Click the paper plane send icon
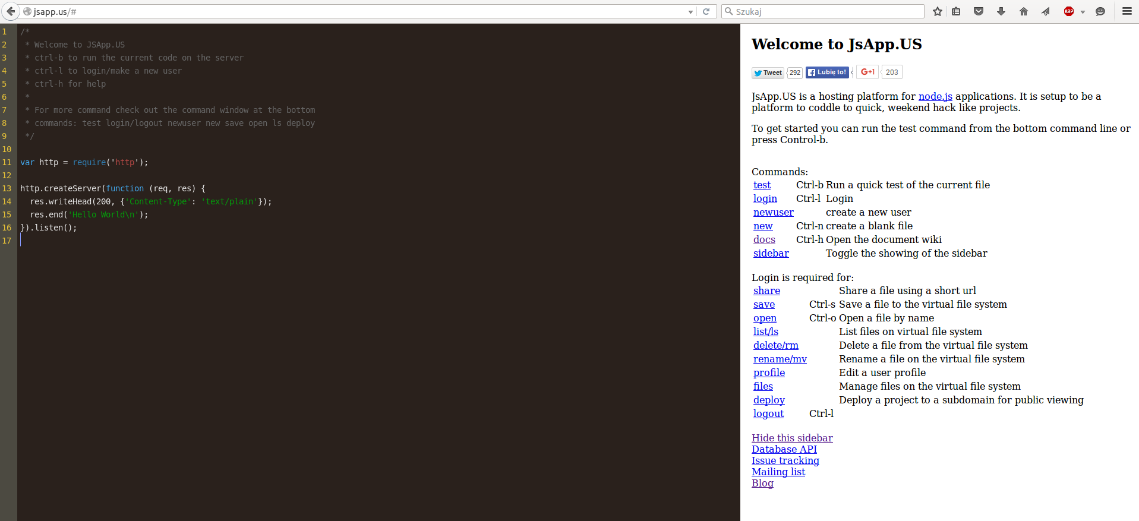 1046,11
